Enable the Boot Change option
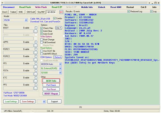The width and height of the screenshot is (161, 113). [41, 40]
